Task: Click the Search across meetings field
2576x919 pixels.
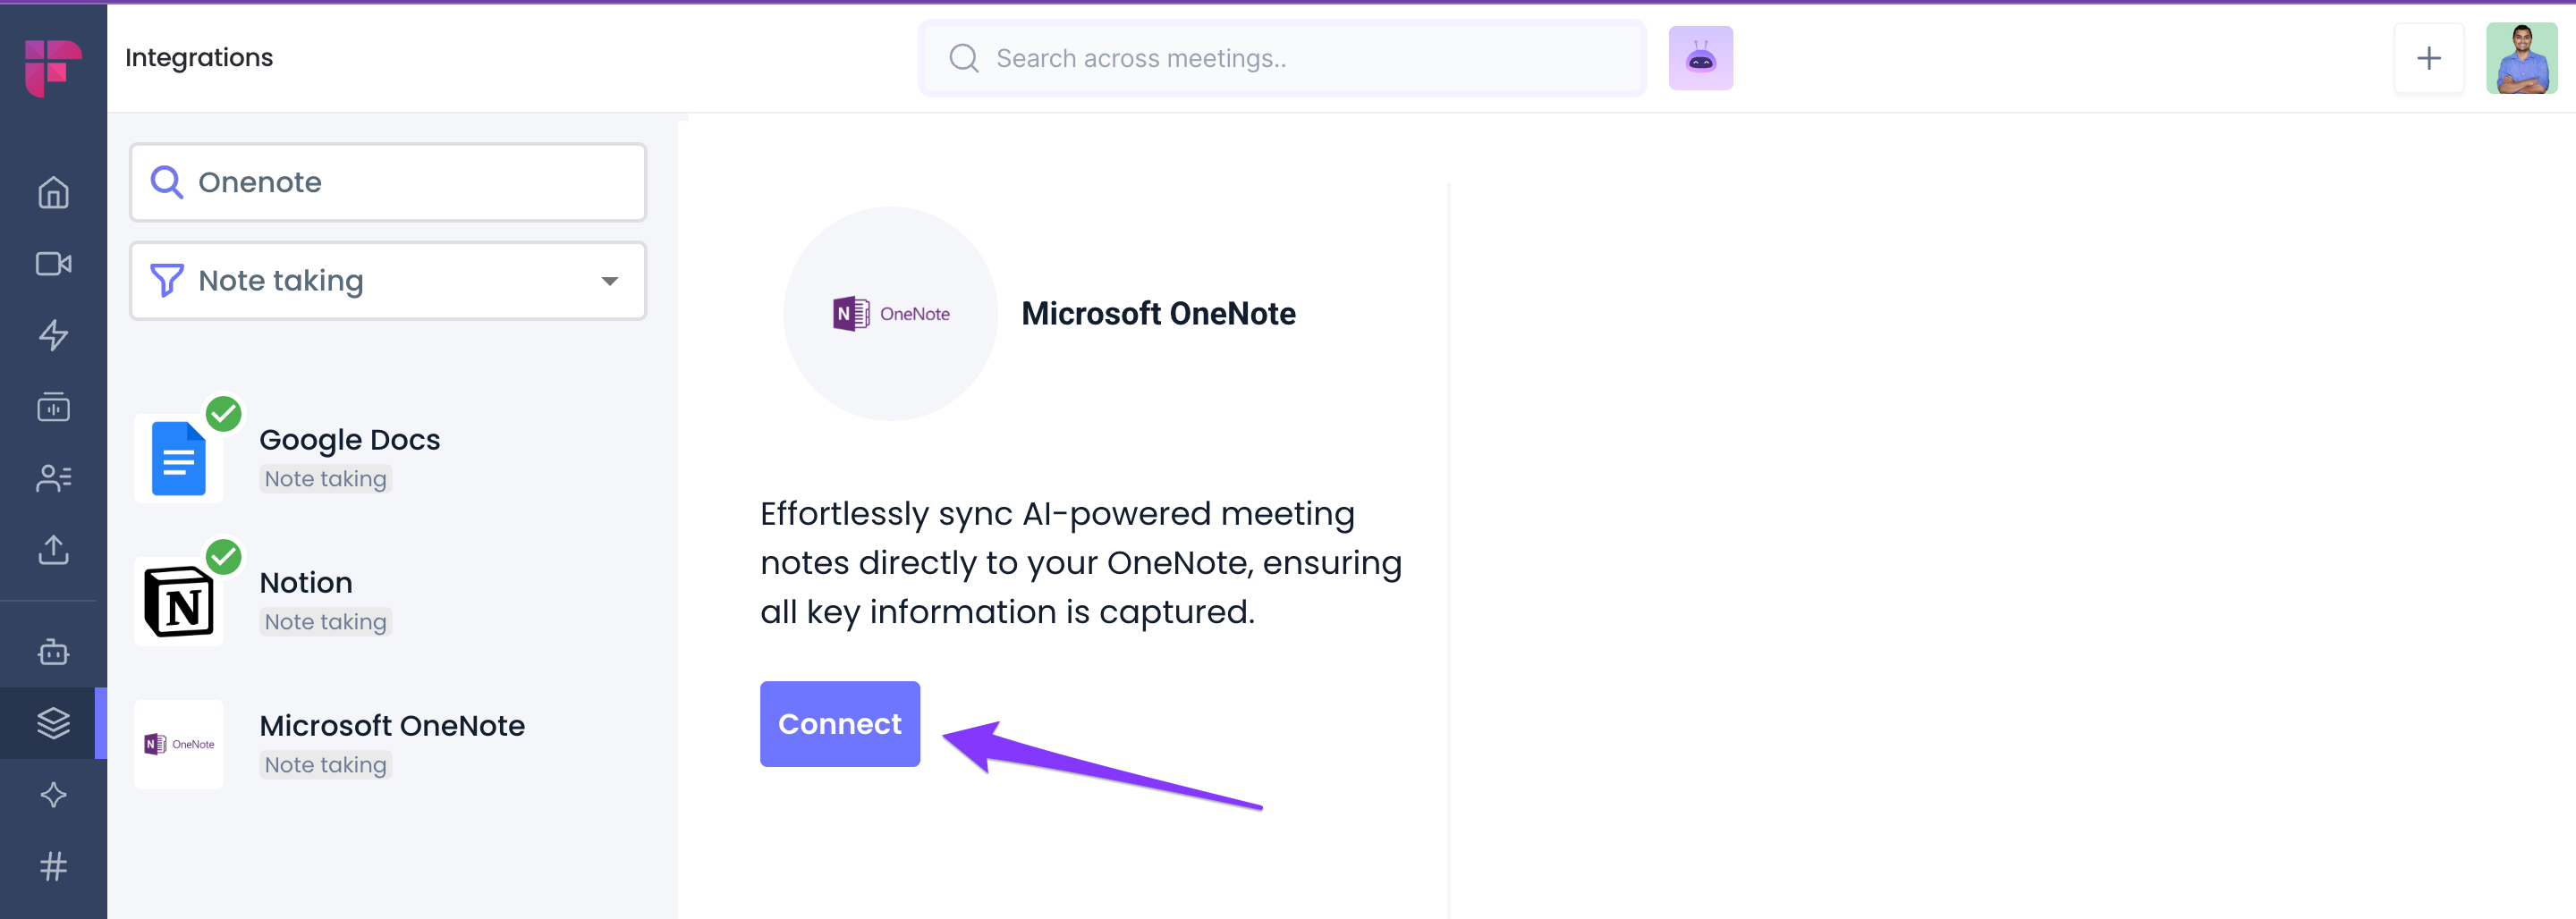Action: [1282, 58]
